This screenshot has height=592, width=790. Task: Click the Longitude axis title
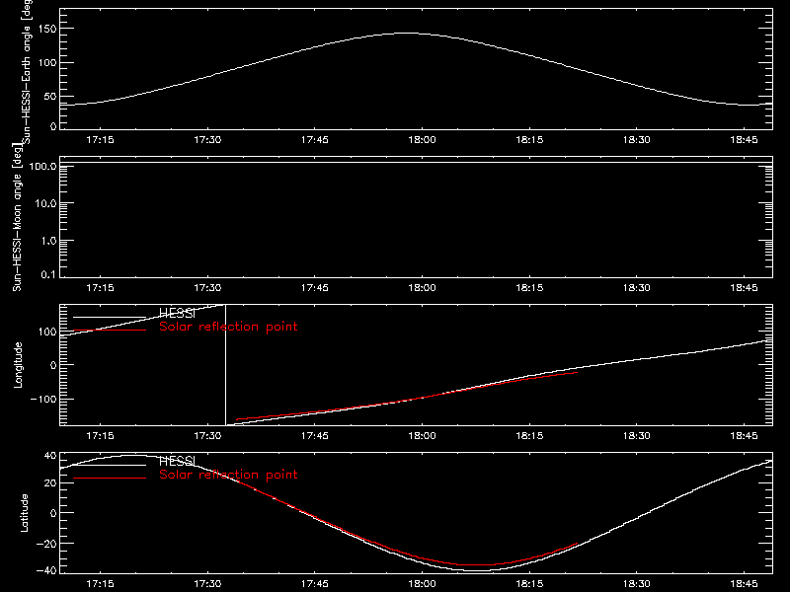18,365
